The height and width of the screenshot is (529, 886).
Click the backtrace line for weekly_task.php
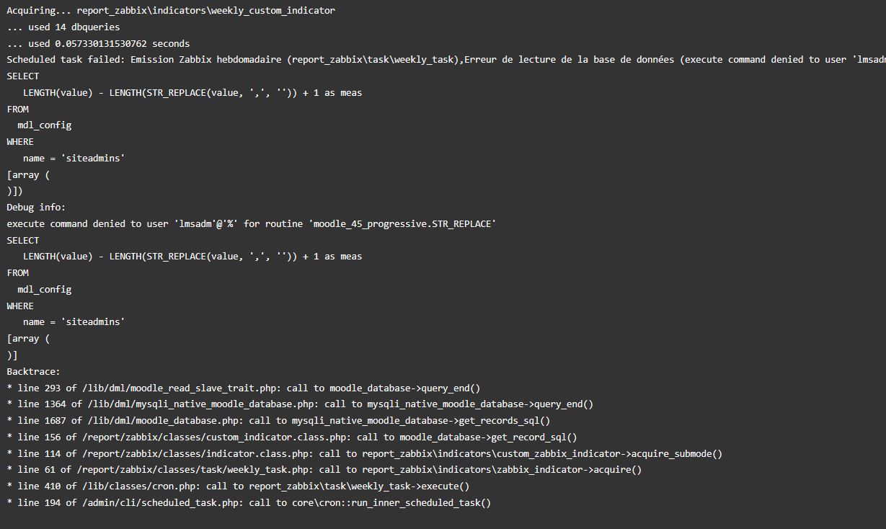coord(324,470)
